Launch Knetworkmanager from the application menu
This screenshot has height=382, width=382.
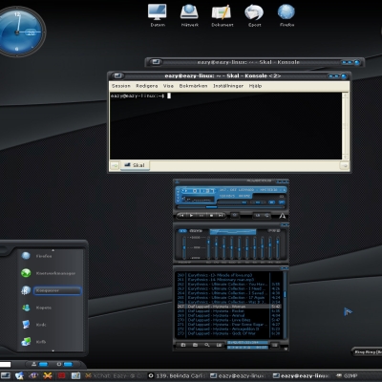click(x=51, y=273)
